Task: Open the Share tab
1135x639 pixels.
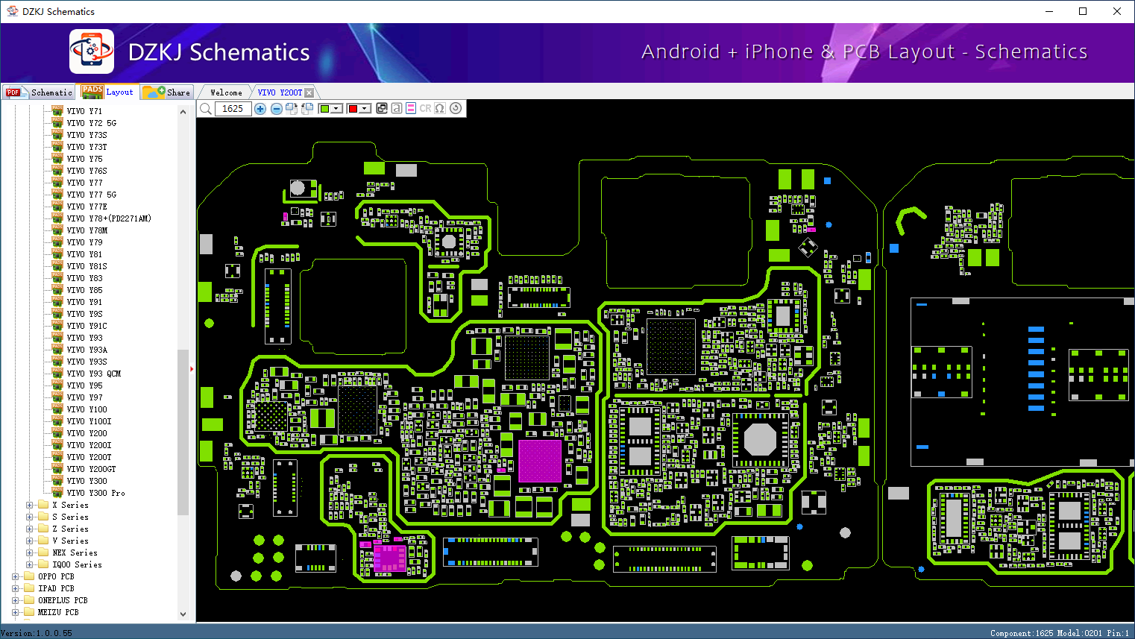Action: [168, 92]
